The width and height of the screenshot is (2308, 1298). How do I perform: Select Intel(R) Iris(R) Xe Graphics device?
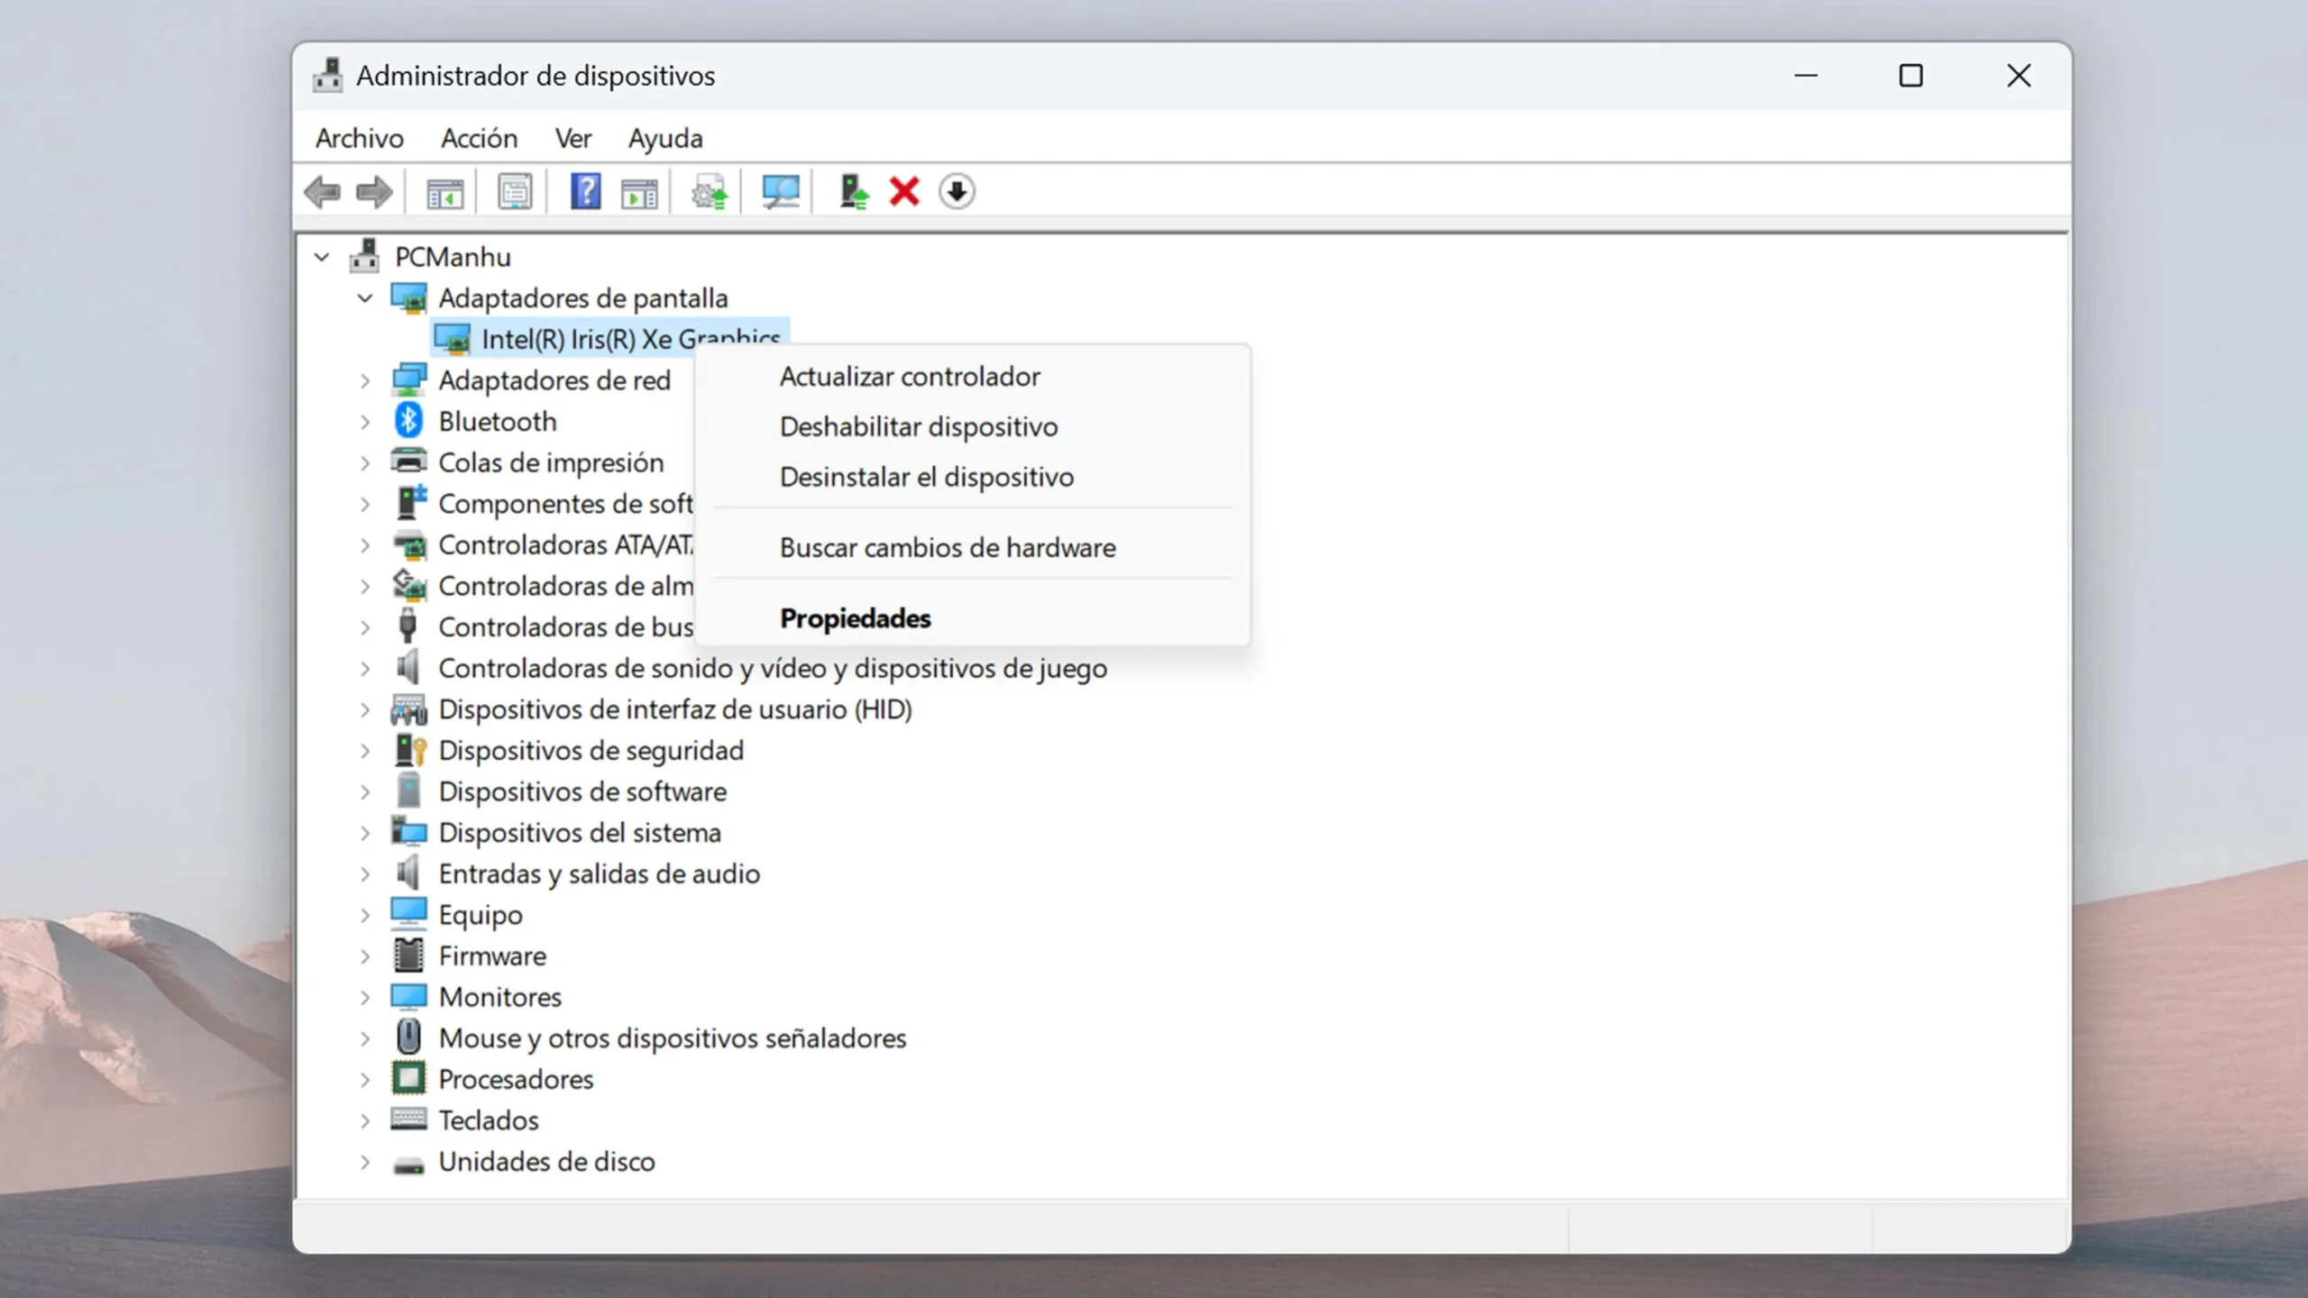click(631, 338)
